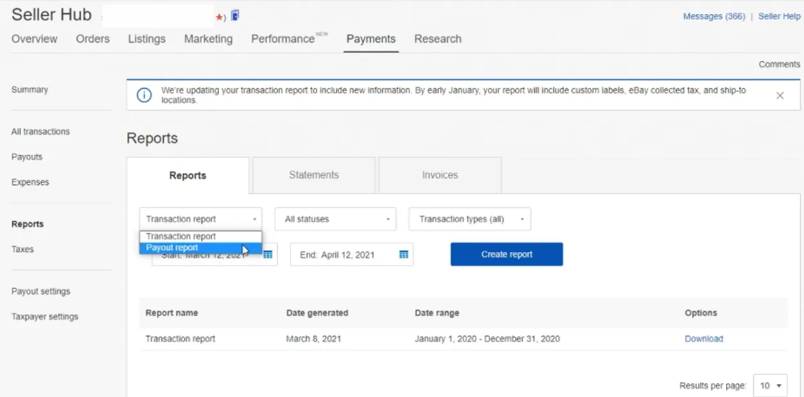Screen dimensions: 804x397
Task: Open the Listings navigation tab
Action: (x=147, y=39)
